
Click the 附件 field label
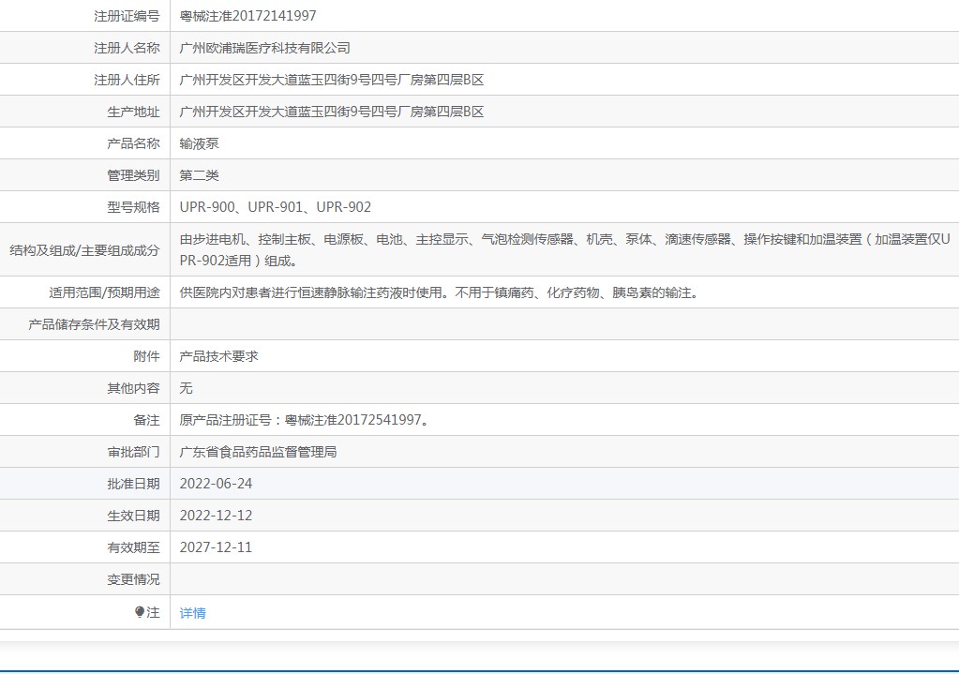click(x=147, y=356)
